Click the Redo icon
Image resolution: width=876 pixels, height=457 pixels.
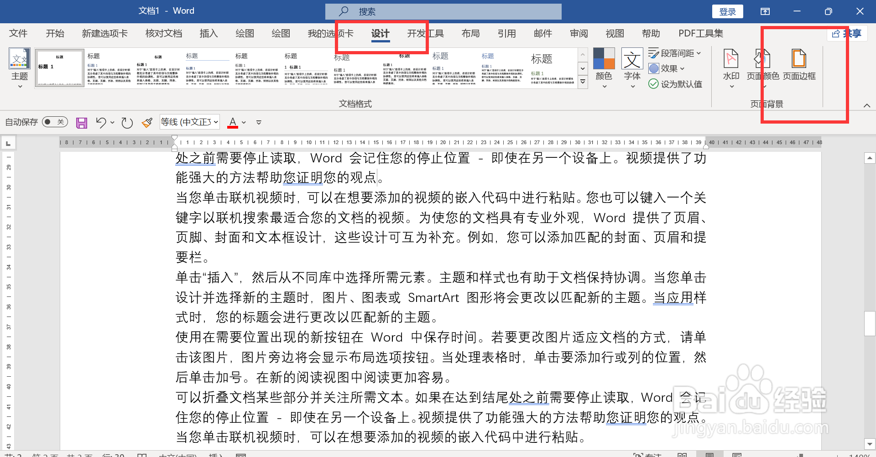coord(127,122)
